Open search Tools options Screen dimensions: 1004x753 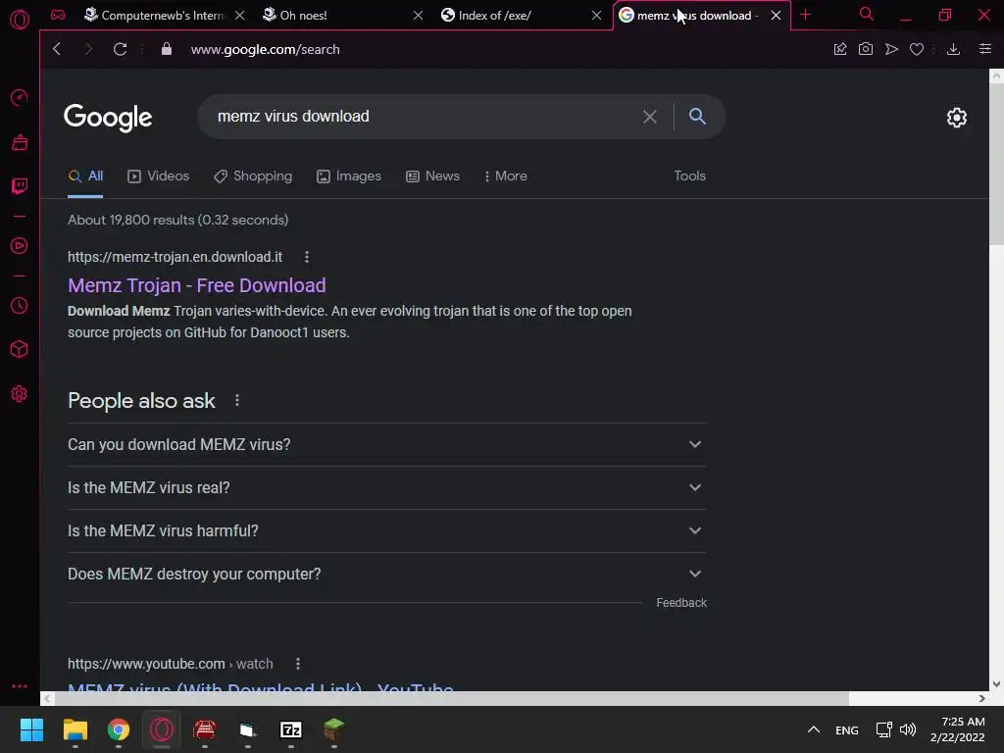pyautogui.click(x=689, y=176)
